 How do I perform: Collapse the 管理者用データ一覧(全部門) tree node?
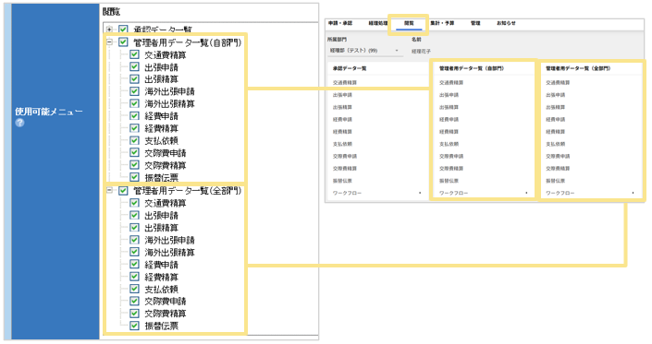(x=109, y=190)
